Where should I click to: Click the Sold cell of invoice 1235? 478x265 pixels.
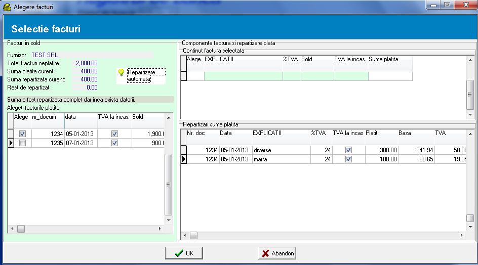coord(148,143)
